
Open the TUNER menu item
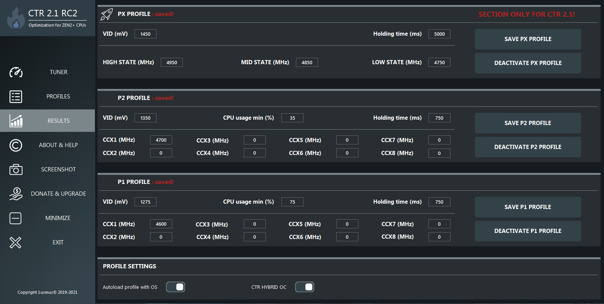58,72
